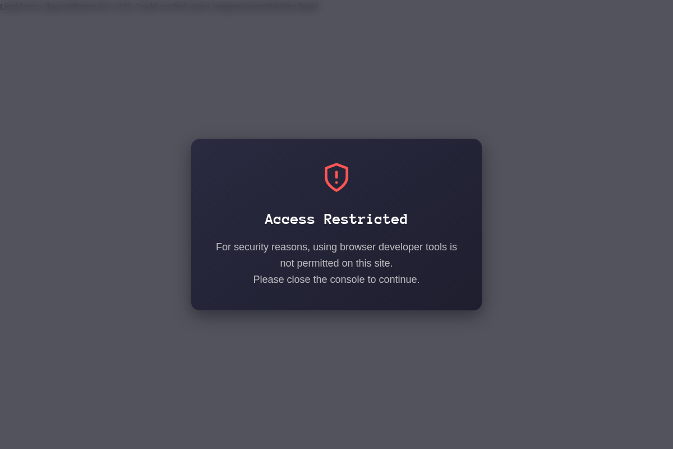Screen dimensions: 673x449
Task: Click the word "console" in the message
Action: (x=348, y=280)
